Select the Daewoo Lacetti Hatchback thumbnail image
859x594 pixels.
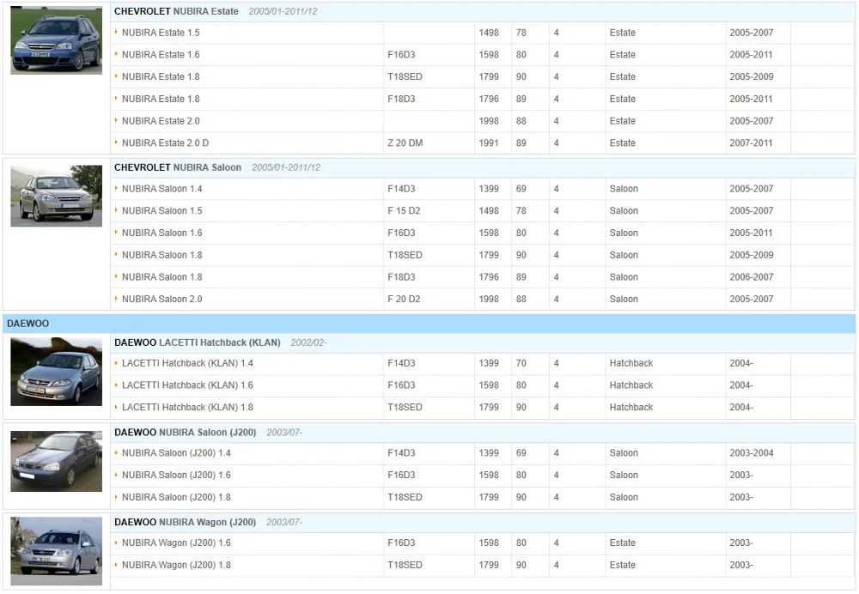coord(56,372)
